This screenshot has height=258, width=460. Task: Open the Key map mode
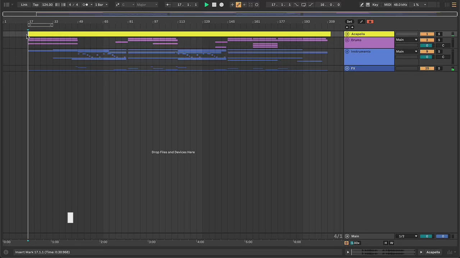coord(375,5)
